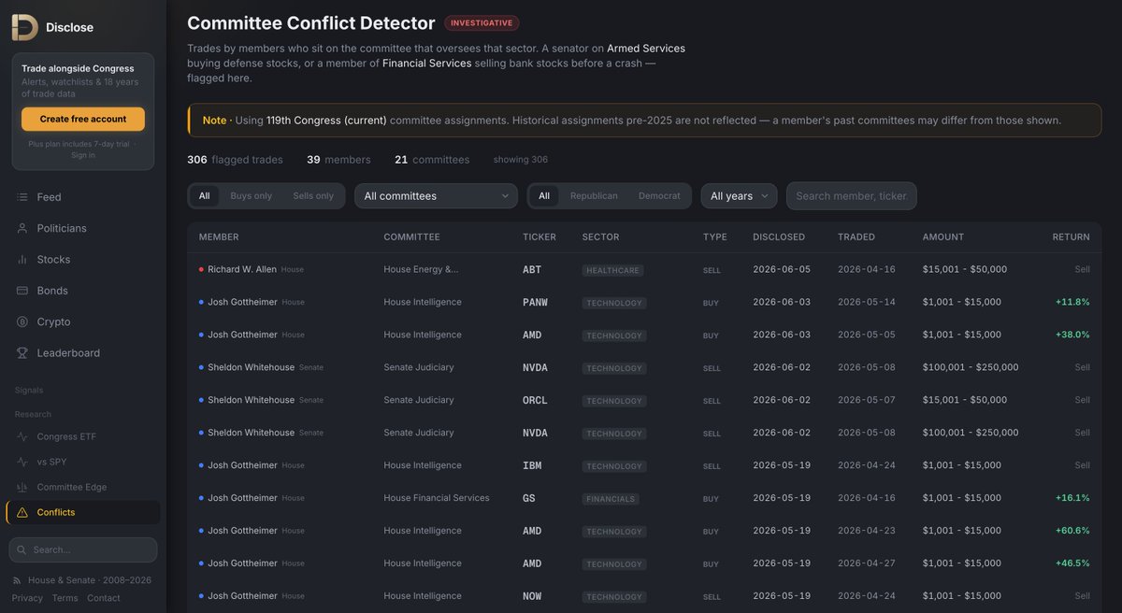Go to the Stocks page
The image size is (1122, 613).
(83, 260)
